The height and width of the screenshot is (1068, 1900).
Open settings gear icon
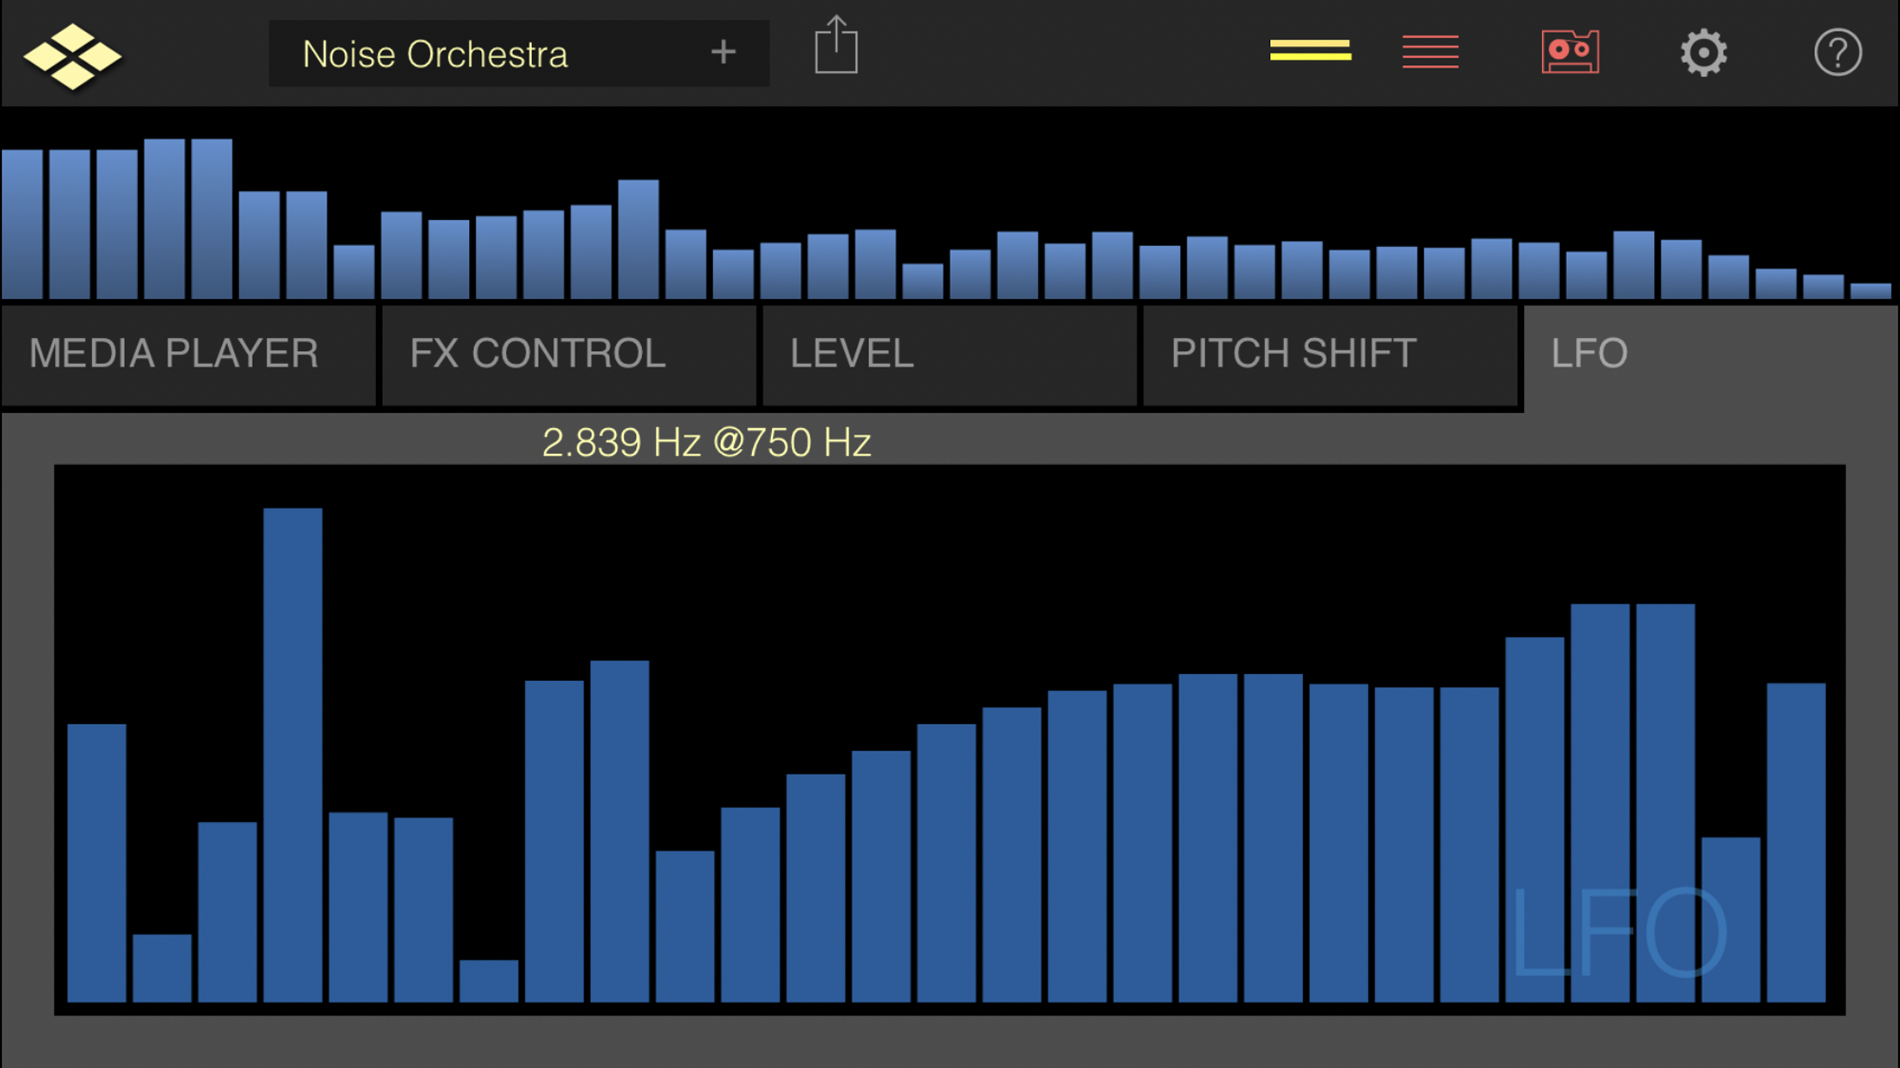[1703, 53]
